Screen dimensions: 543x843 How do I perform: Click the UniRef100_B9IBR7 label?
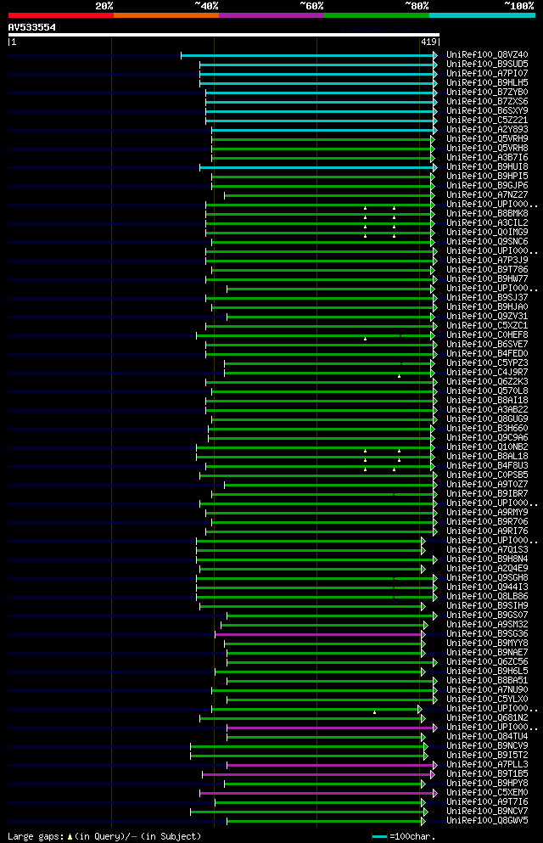tap(487, 493)
